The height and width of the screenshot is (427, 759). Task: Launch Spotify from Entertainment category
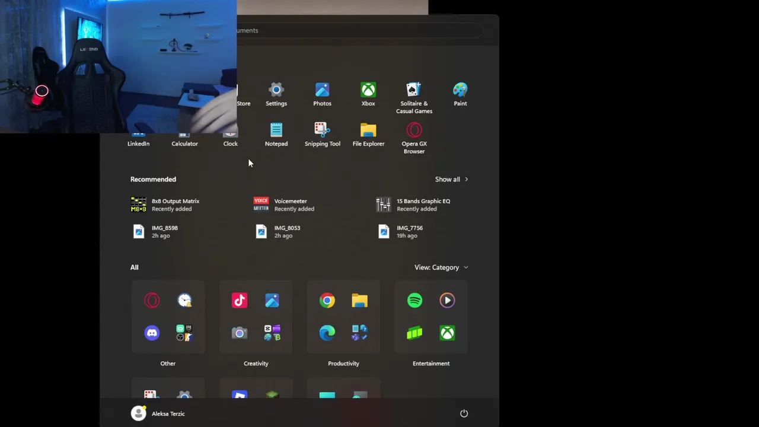(x=414, y=301)
